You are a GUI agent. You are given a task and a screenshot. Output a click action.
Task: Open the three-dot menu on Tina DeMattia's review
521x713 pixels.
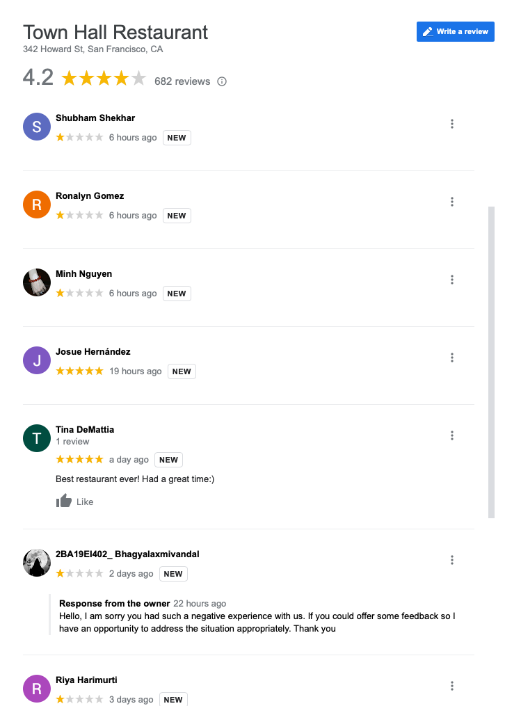click(x=452, y=435)
